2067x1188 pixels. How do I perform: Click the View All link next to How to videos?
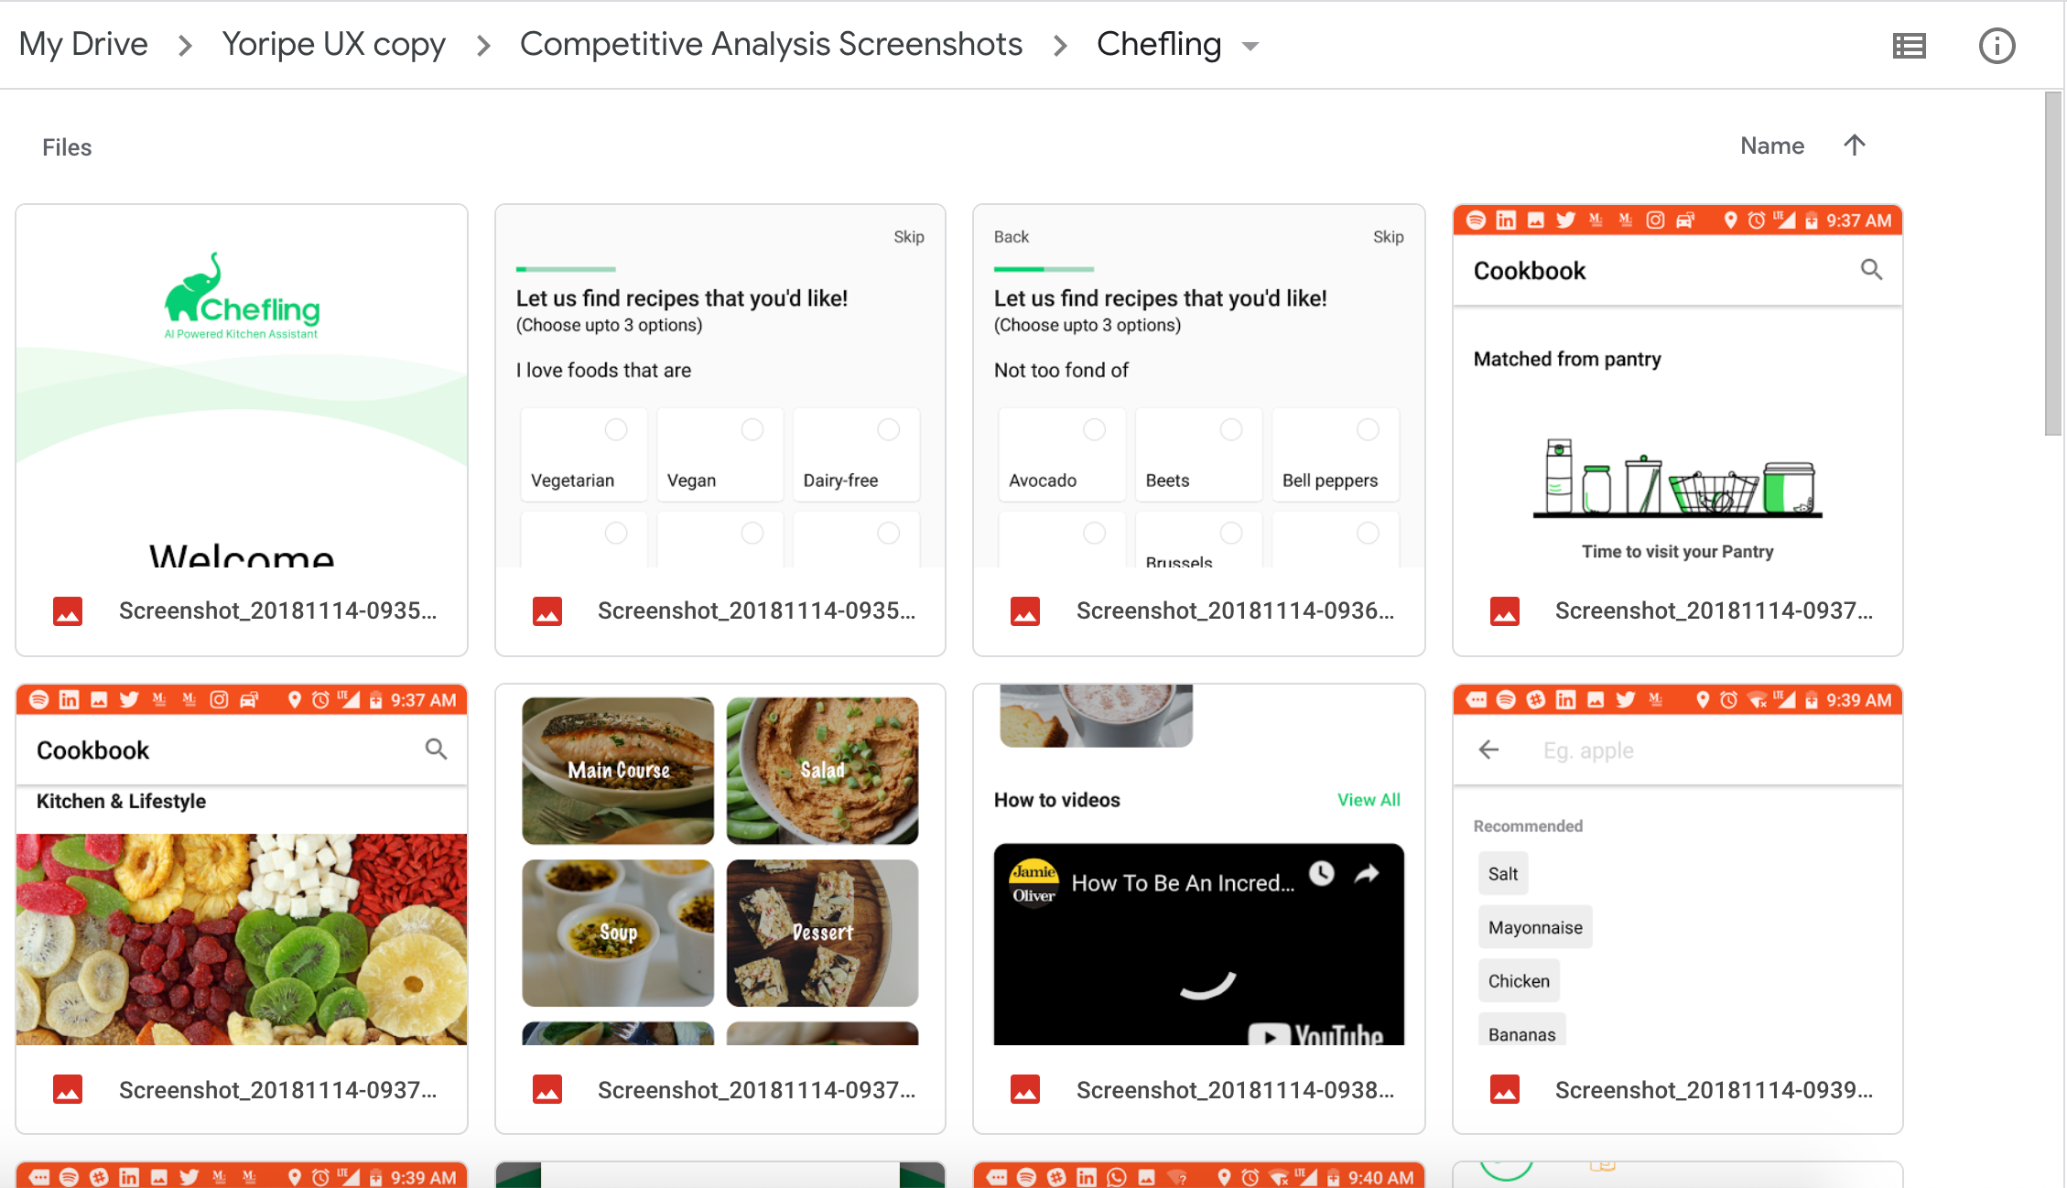tap(1369, 799)
